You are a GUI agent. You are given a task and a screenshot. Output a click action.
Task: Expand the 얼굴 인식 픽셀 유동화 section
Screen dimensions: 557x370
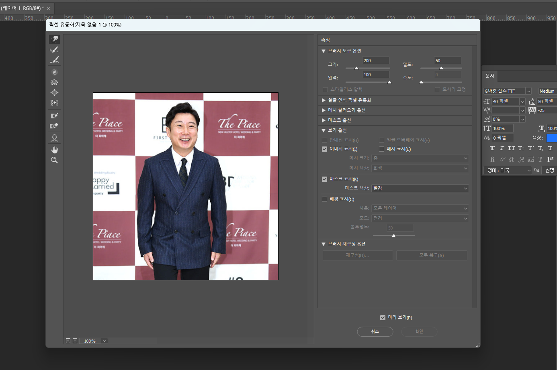coord(323,100)
